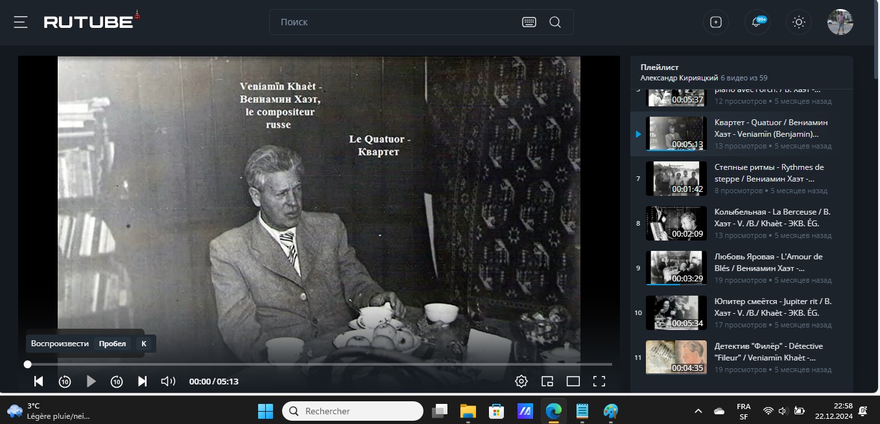This screenshot has width=880, height=424.
Task: Open the user profile avatar menu
Action: pos(840,22)
